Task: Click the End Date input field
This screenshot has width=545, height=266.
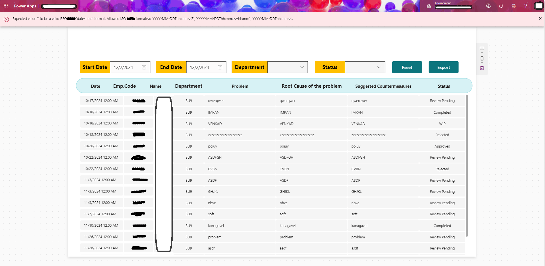Action: point(206,67)
